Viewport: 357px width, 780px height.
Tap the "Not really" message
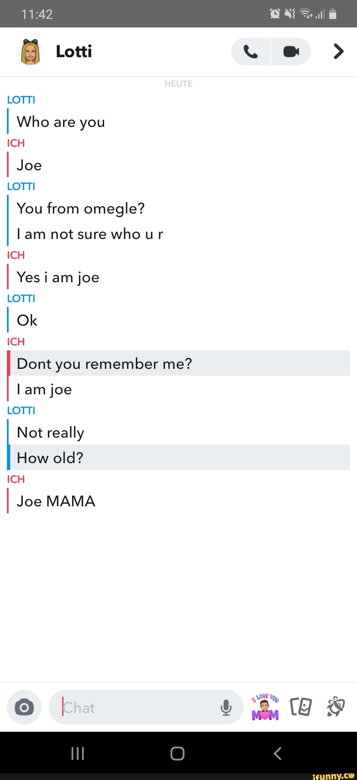51,432
